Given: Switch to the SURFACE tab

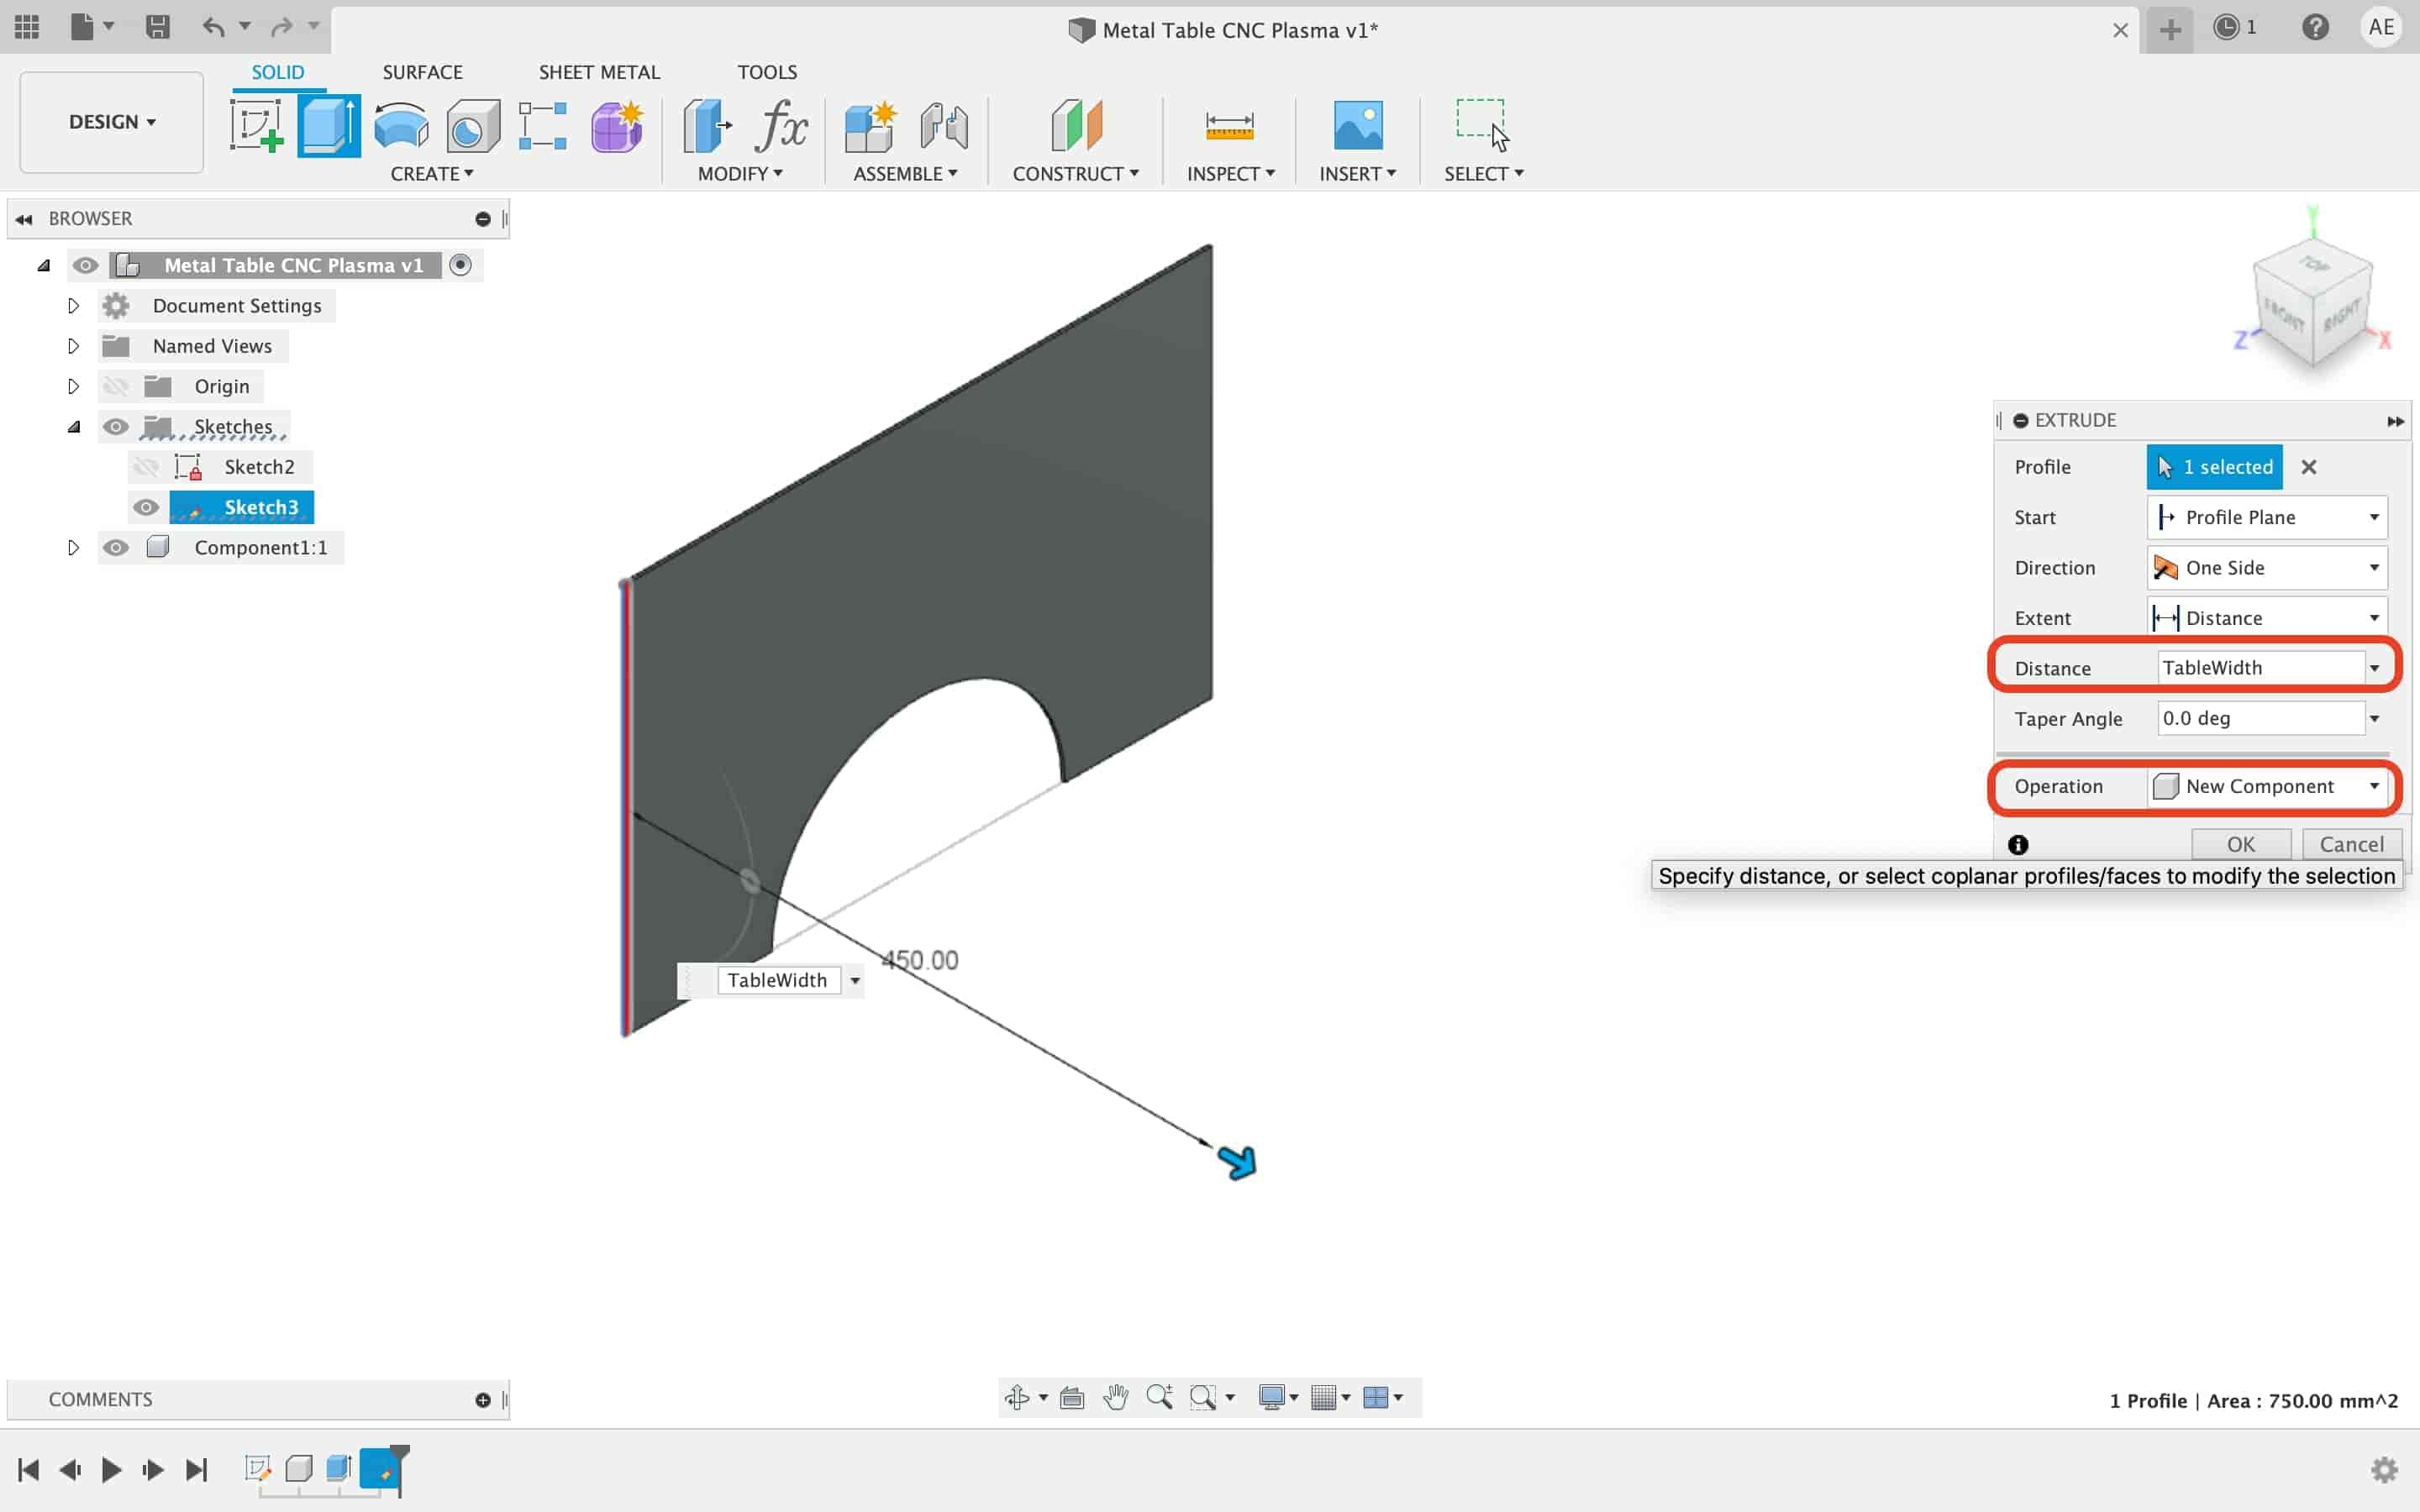Looking at the screenshot, I should pyautogui.click(x=422, y=72).
